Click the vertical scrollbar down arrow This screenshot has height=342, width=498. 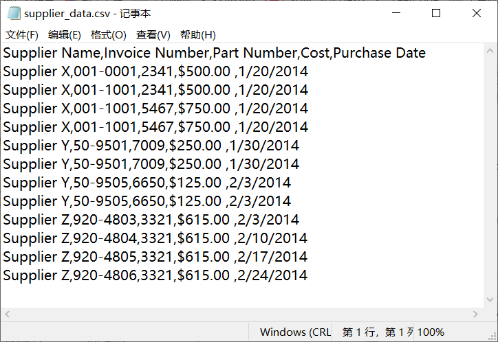[x=490, y=299]
